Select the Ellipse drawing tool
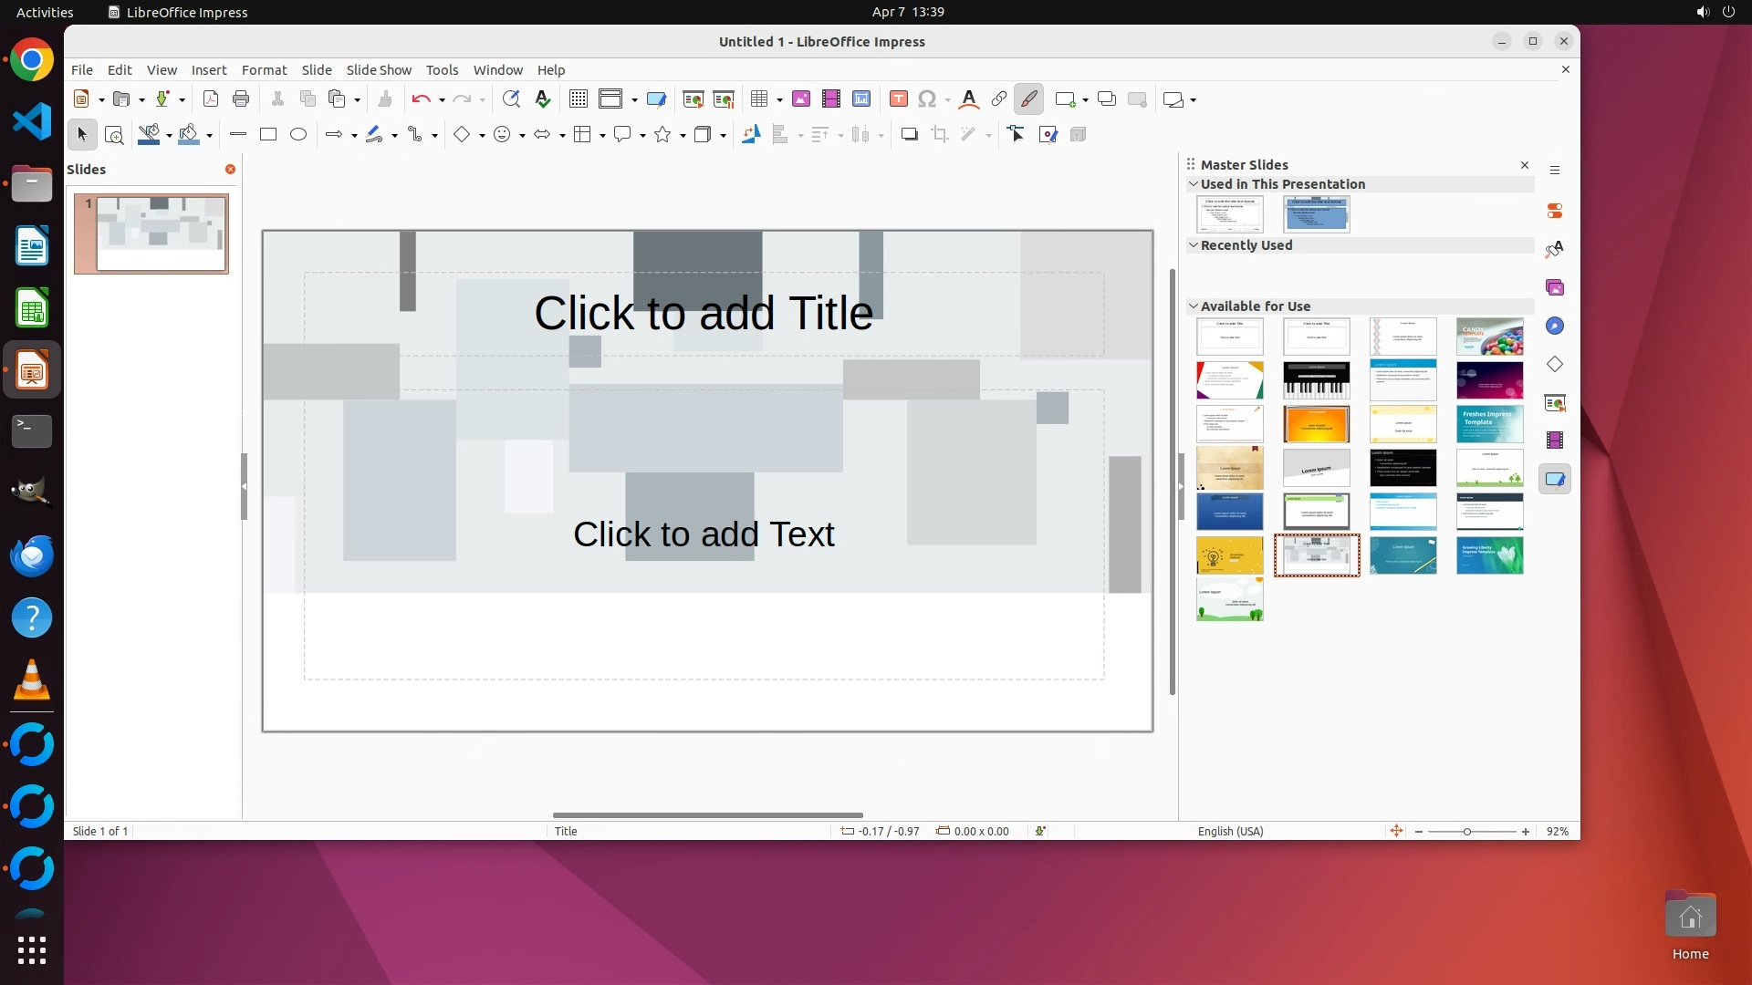The height and width of the screenshot is (985, 1752). pos(298,135)
